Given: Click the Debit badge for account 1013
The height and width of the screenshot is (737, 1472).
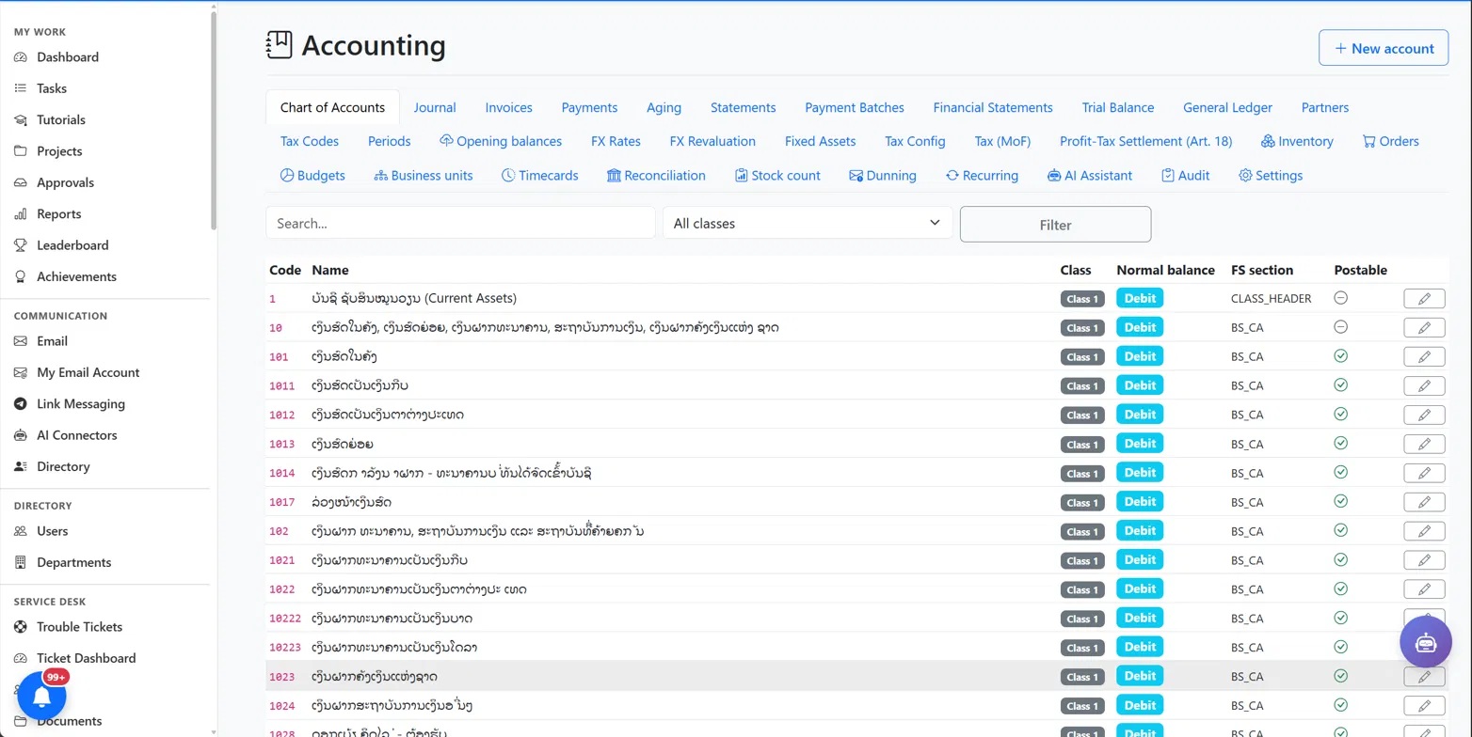Looking at the screenshot, I should [1140, 444].
